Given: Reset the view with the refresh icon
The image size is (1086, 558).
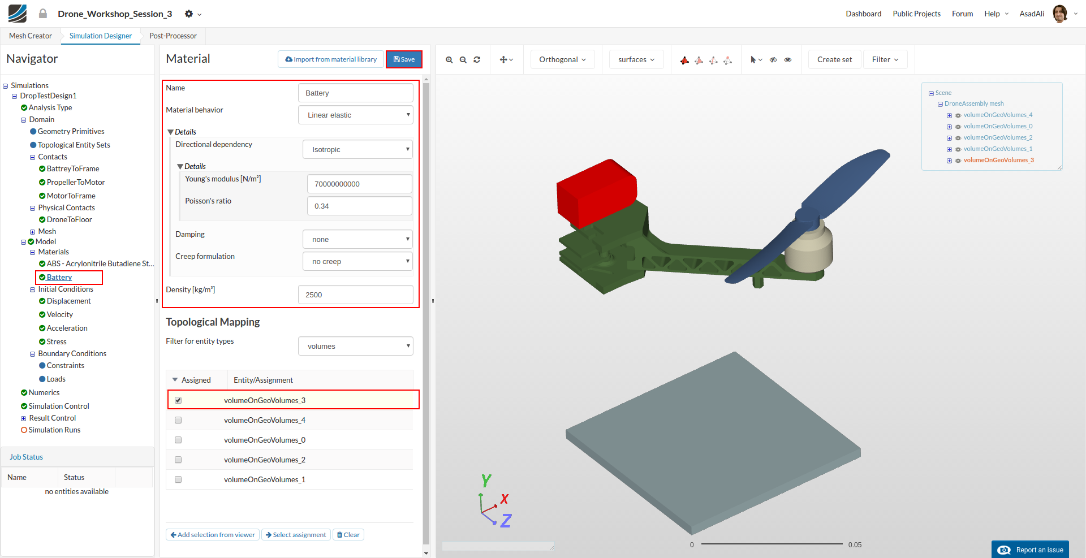Looking at the screenshot, I should pyautogui.click(x=477, y=59).
